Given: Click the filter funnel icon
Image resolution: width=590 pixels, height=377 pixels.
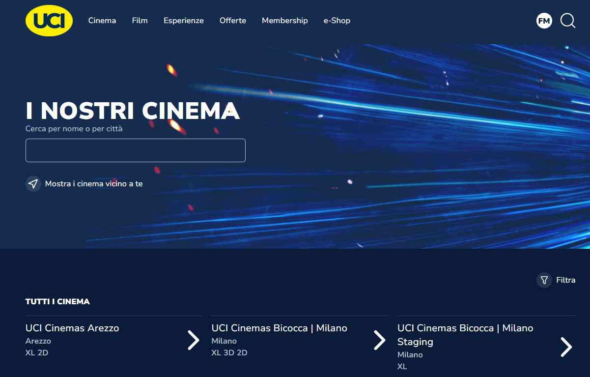Looking at the screenshot, I should [544, 280].
